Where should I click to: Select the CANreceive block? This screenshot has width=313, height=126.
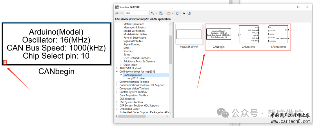coord(248,34)
